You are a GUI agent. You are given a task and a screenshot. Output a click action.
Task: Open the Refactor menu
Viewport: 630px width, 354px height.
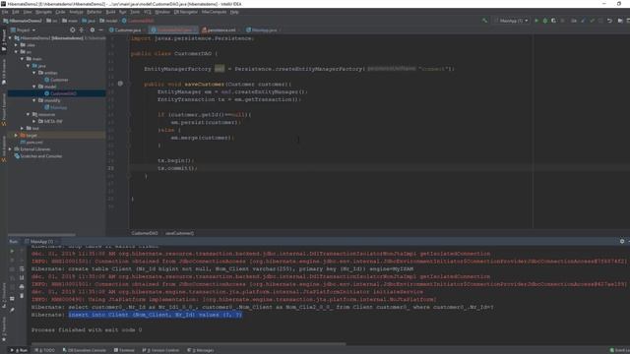tap(94, 12)
